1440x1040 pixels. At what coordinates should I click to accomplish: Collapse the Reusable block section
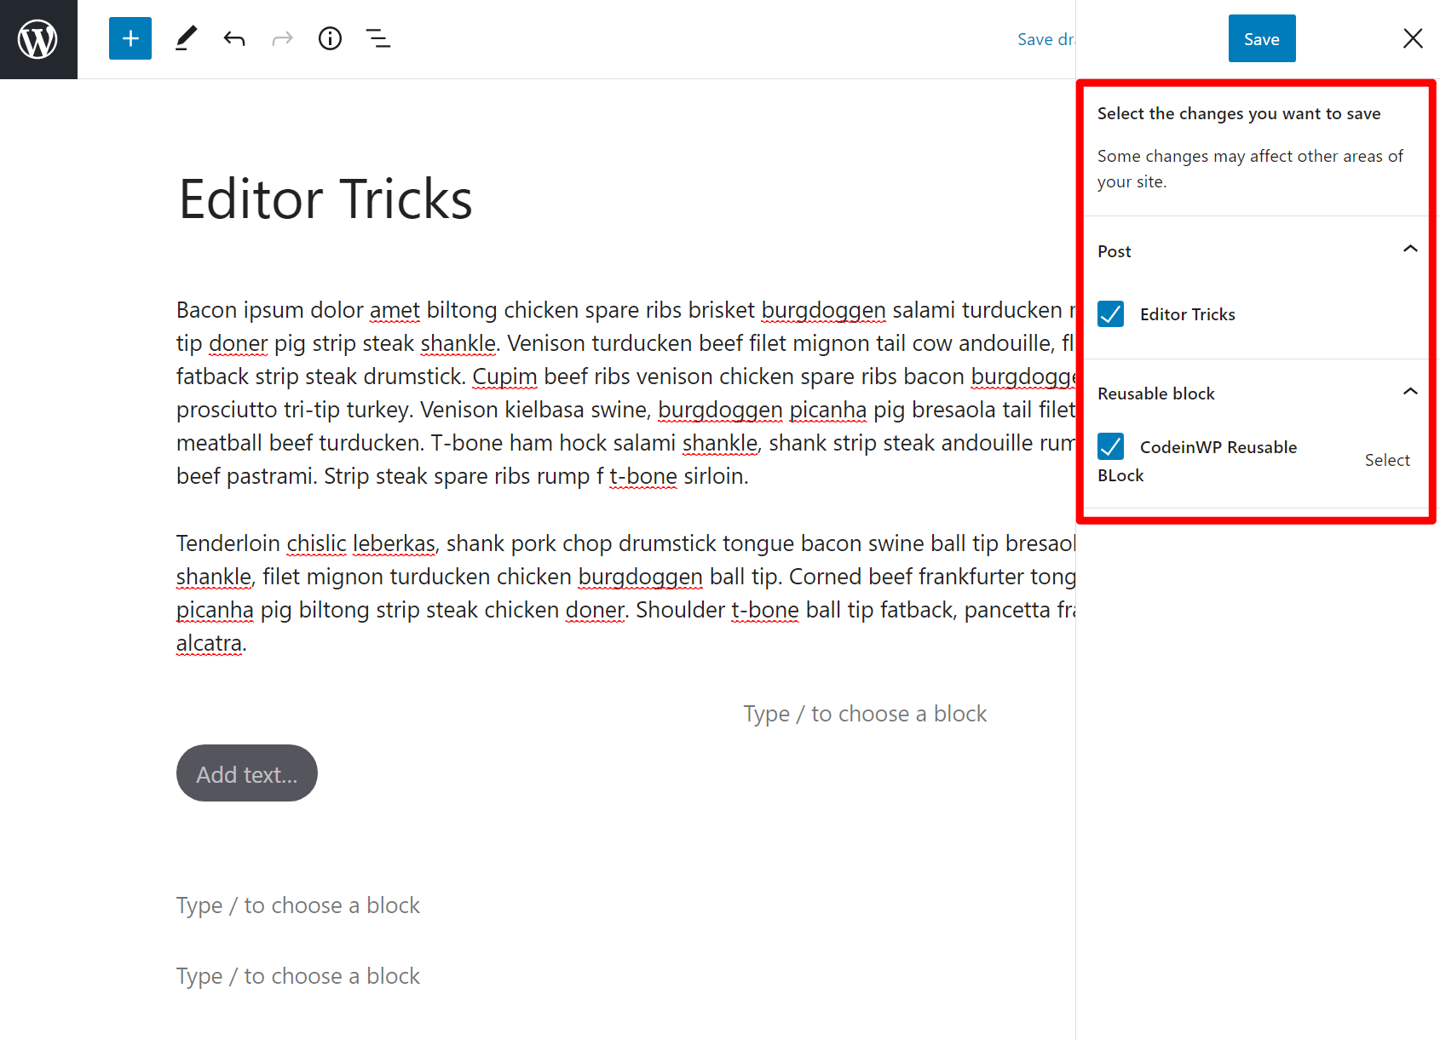[1410, 391]
